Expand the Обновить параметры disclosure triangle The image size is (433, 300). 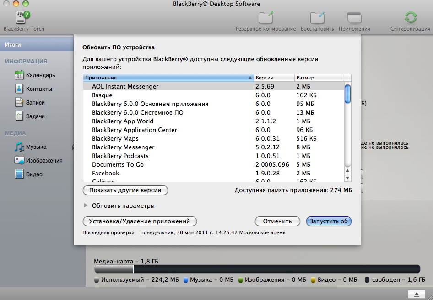[86, 205]
